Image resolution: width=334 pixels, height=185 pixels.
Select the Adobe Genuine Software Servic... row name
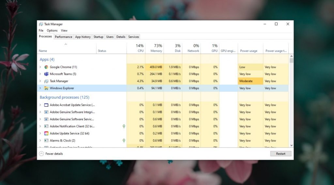click(72, 119)
